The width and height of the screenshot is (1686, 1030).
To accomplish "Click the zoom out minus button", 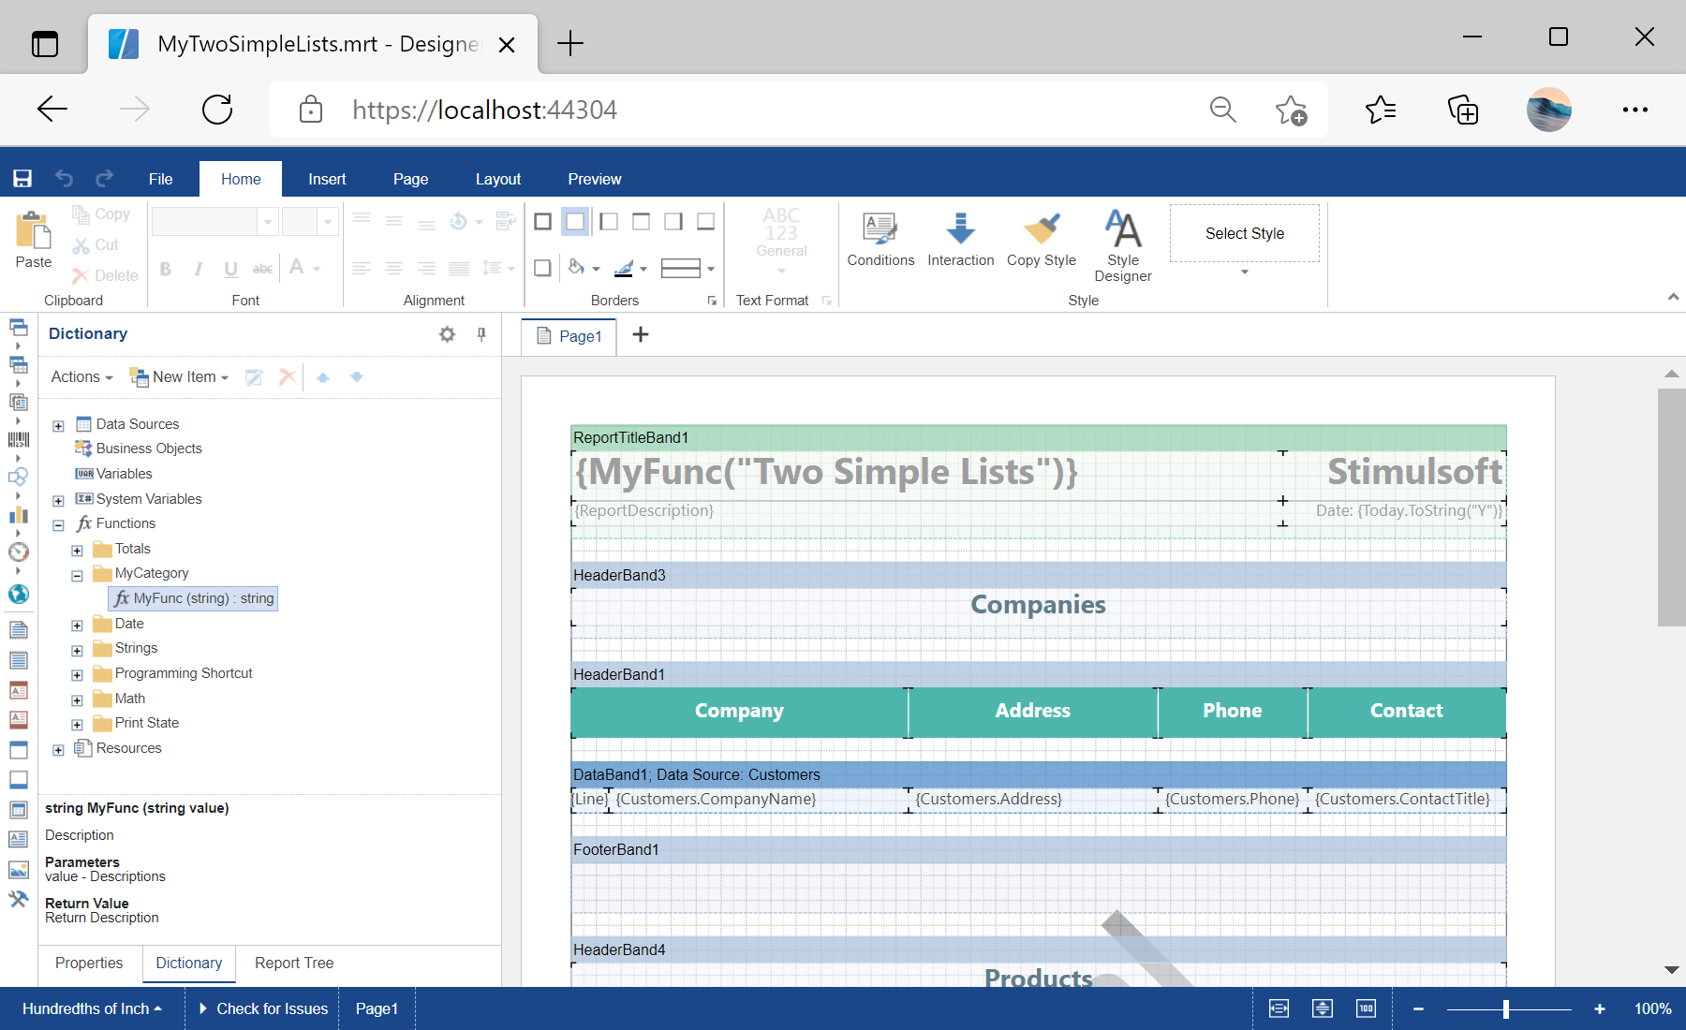I will pos(1419,1008).
